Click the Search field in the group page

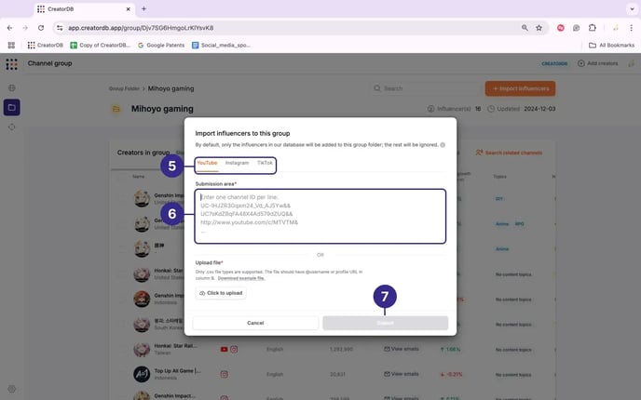click(x=425, y=88)
